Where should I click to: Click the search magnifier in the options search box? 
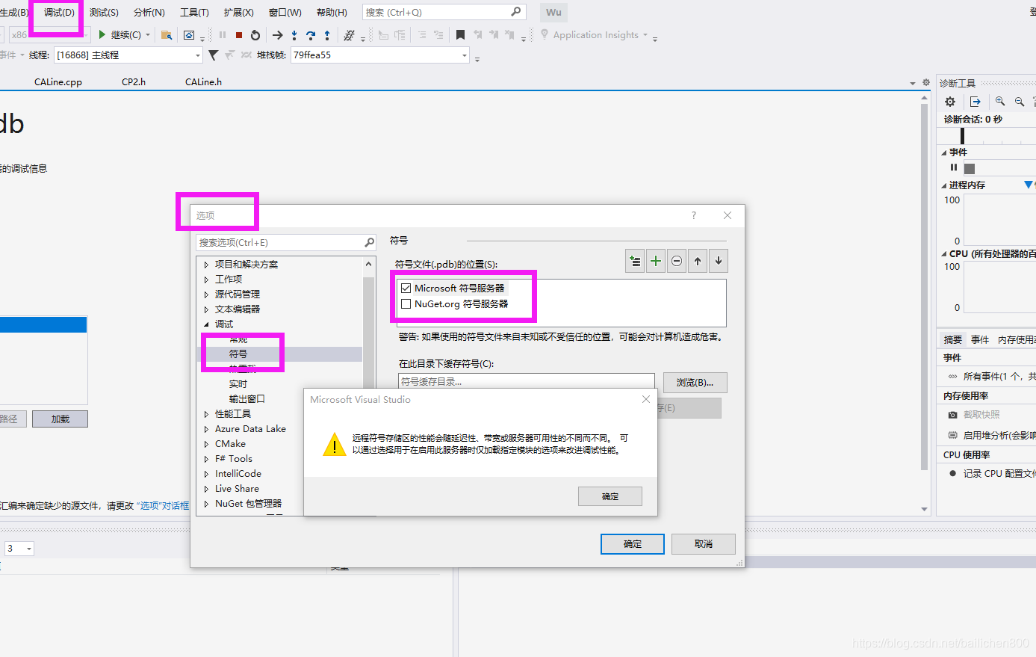pos(369,242)
